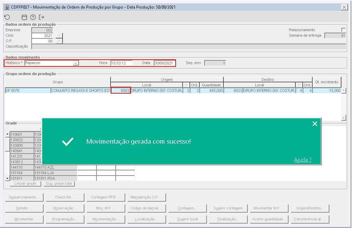Click the Quantidade column header
Viewport: 352px width, 228px height.
coord(211,85)
